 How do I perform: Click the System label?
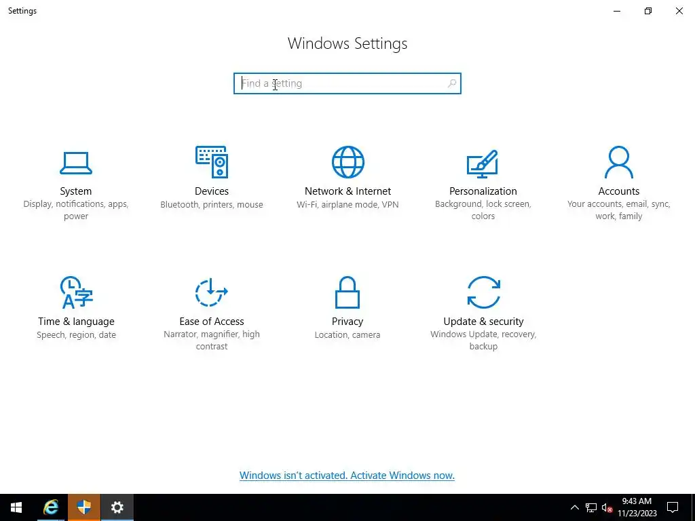pos(76,191)
